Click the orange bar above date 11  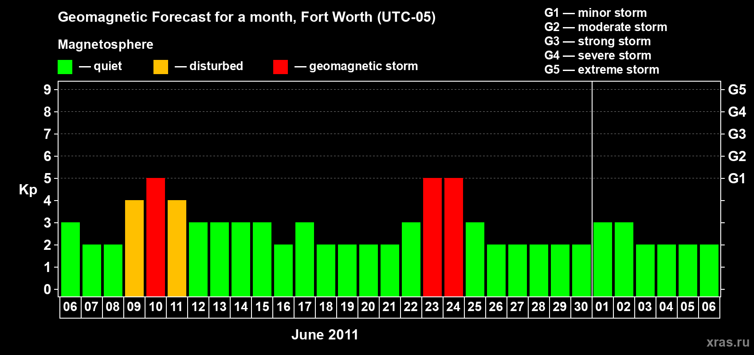(177, 248)
